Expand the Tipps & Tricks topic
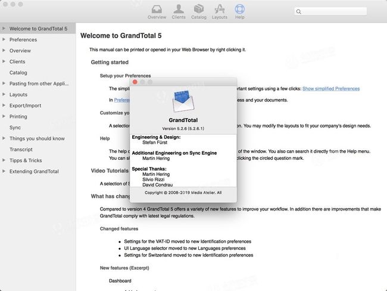Screen dimensions: 387x291 (x=4, y=160)
